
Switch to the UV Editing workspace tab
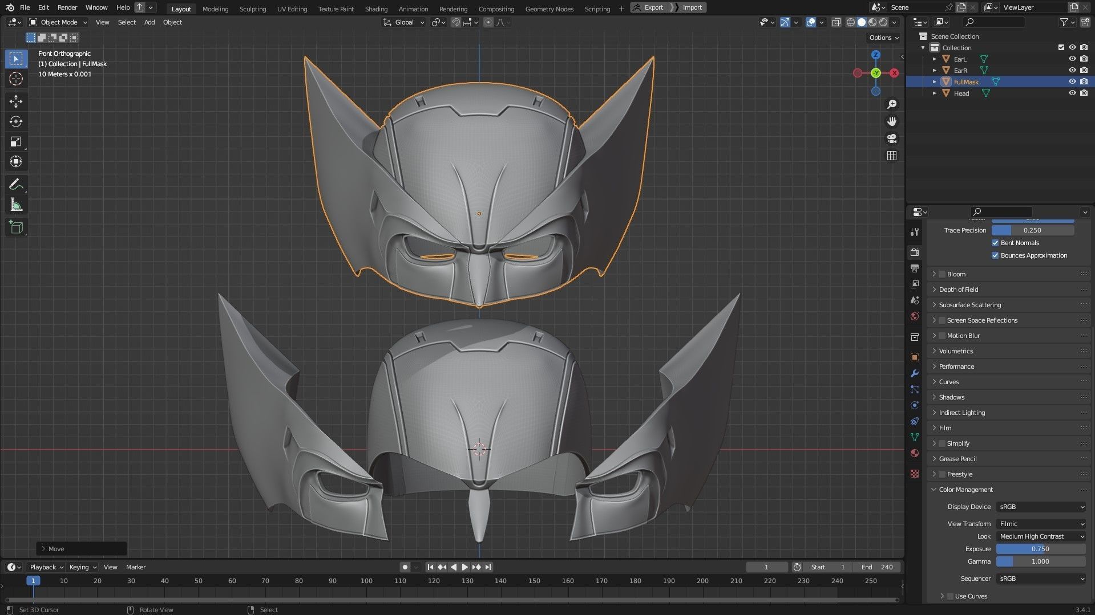292,9
